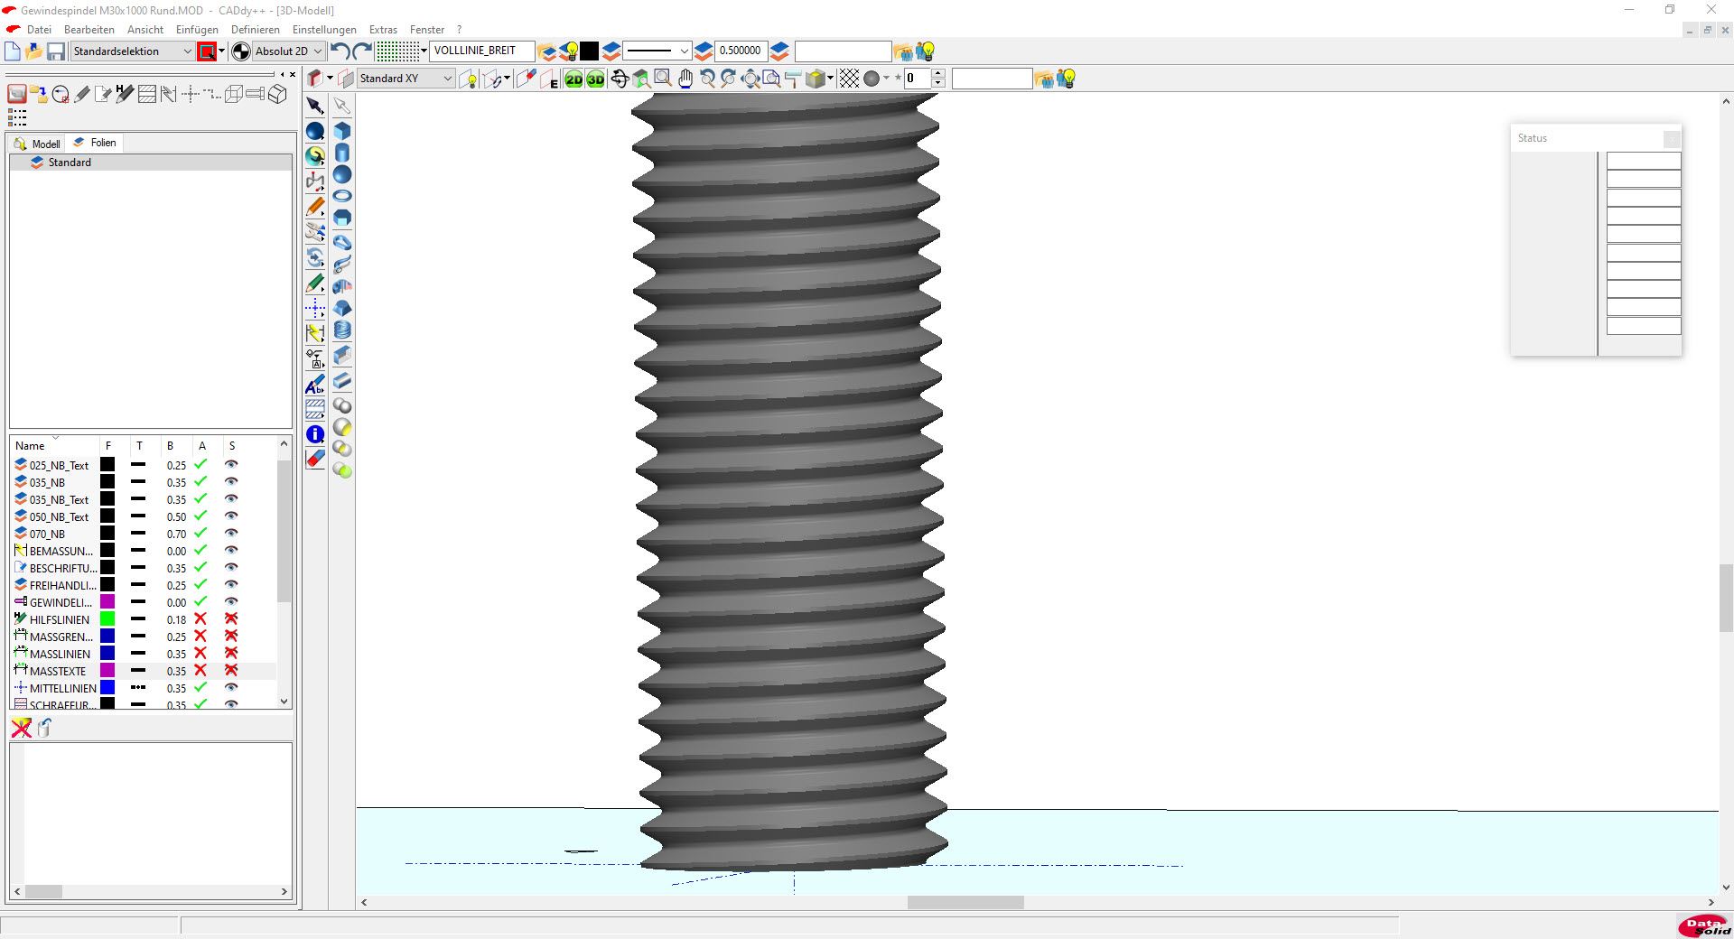Toggle active checkmark for MITTELLINIEN
The width and height of the screenshot is (1734, 939).
(x=200, y=687)
